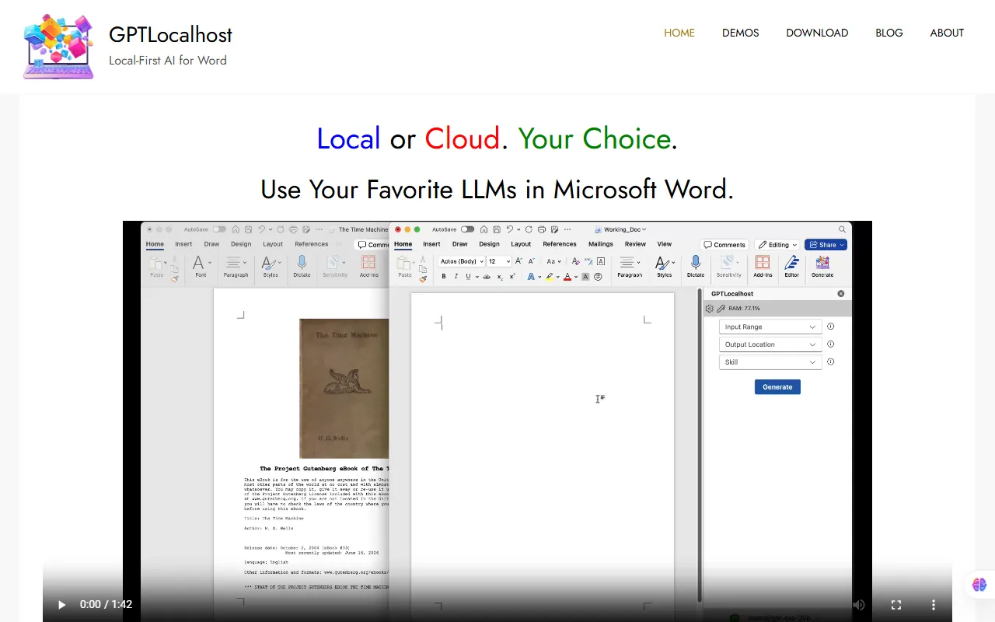Click the Comments button in Working_Doc
The width and height of the screenshot is (995, 622).
click(x=724, y=245)
